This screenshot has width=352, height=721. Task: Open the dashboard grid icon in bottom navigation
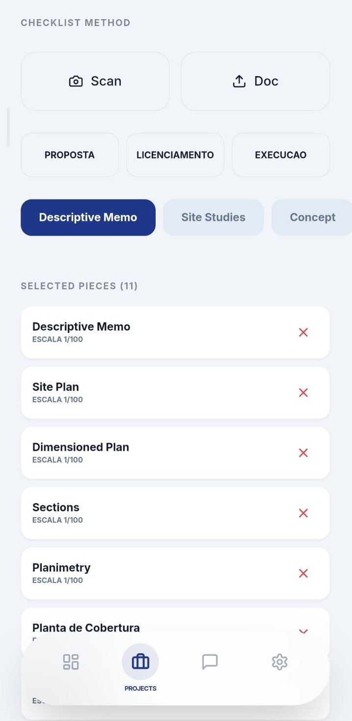pos(71,662)
